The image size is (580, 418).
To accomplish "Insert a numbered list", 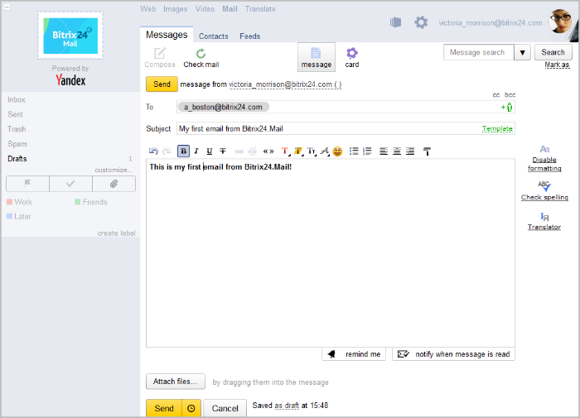I will click(367, 151).
